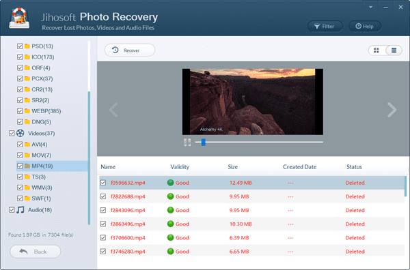
Task: Uncheck the ORF(4) checkbox
Action: click(x=20, y=67)
